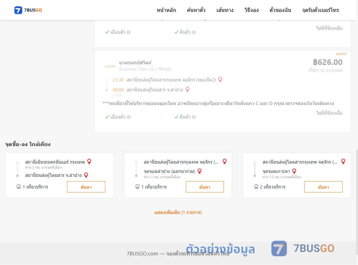Viewport: 358px width, 265px height.
Task: Click the บางกอกบัสไลน์ operator logo
Action: [x=110, y=66]
